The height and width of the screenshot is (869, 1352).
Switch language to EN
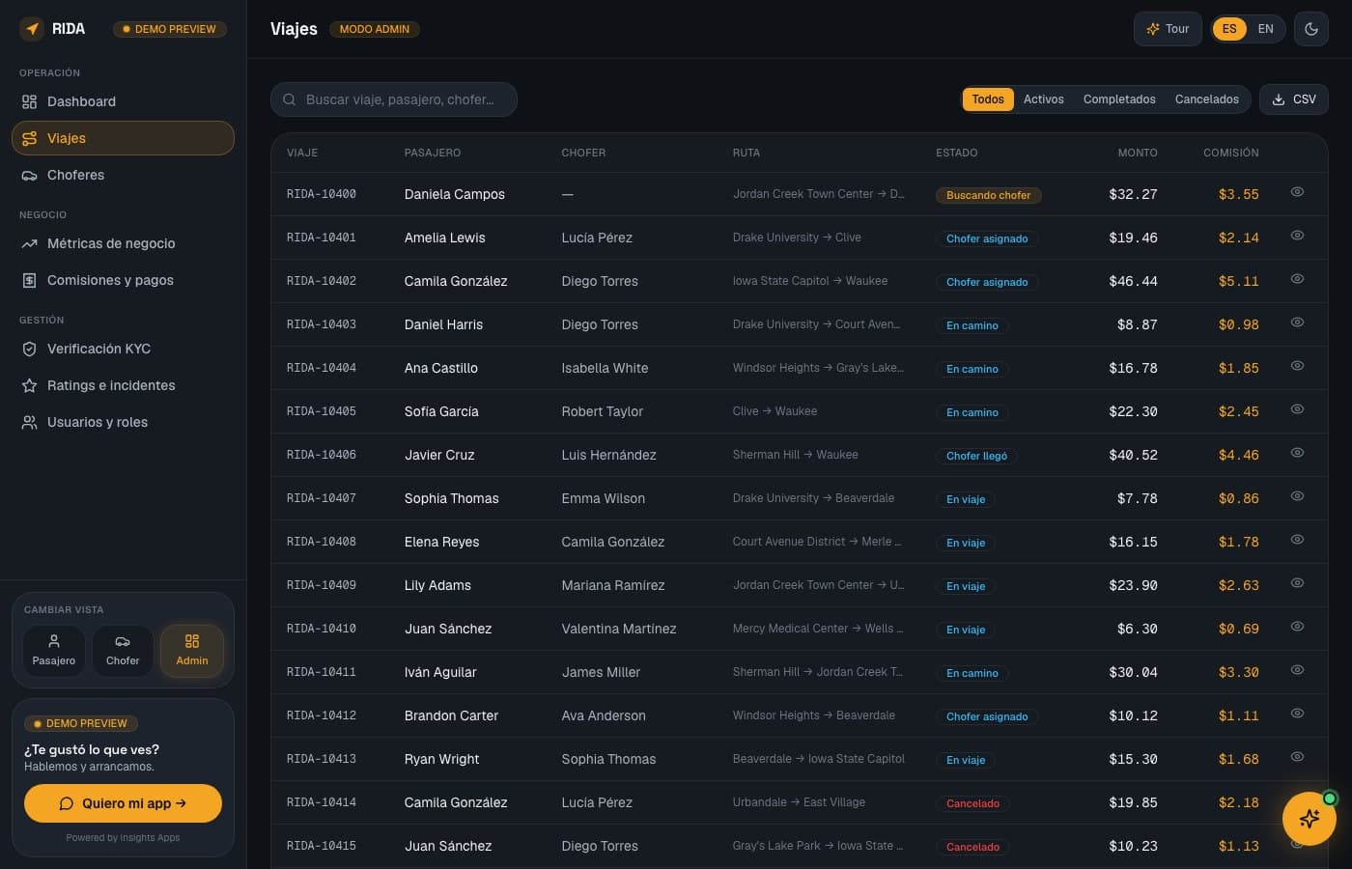click(1265, 29)
